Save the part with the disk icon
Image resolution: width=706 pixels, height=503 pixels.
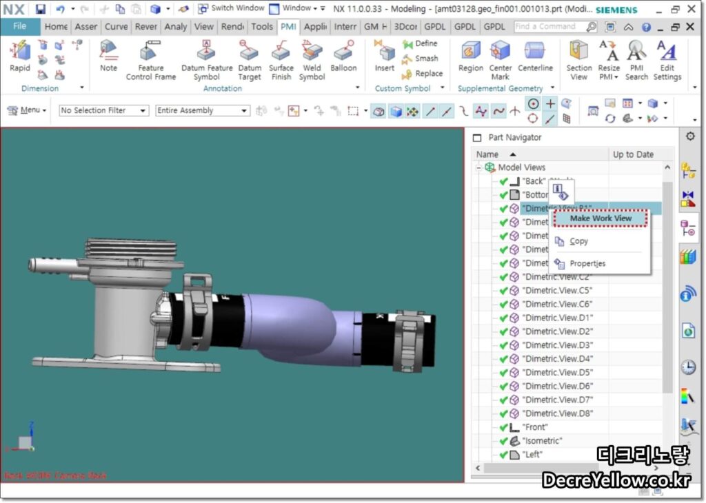point(41,8)
